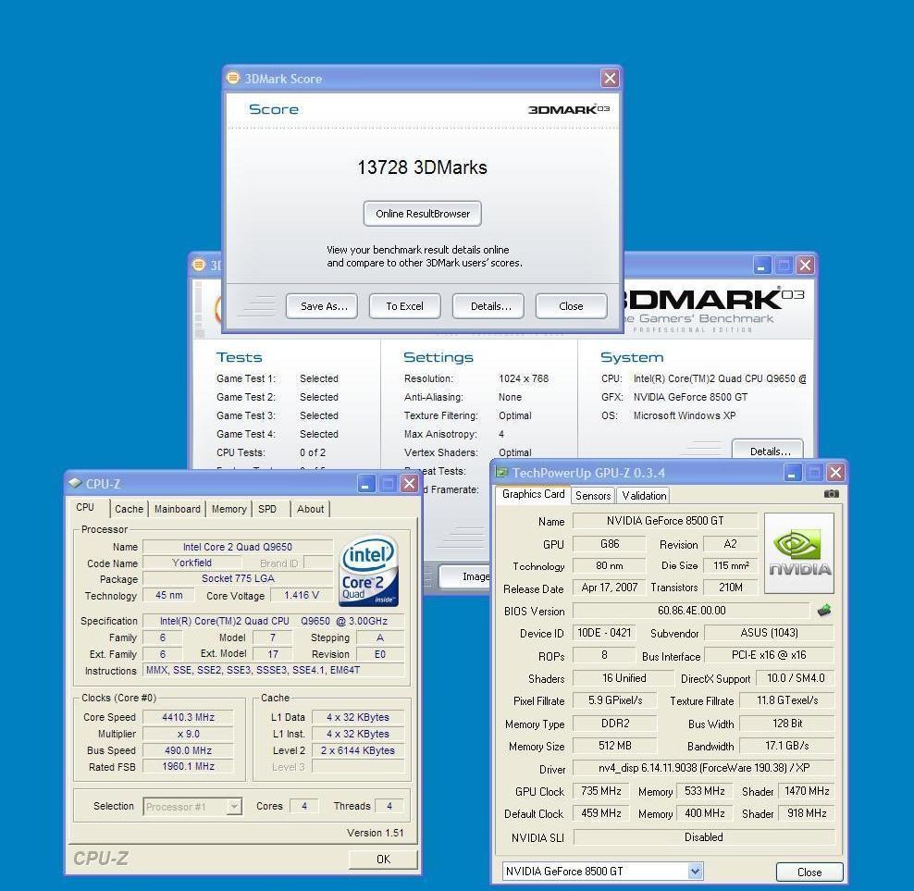Click the GPU name field in GPU-Z
The height and width of the screenshot is (891, 914).
[x=665, y=521]
